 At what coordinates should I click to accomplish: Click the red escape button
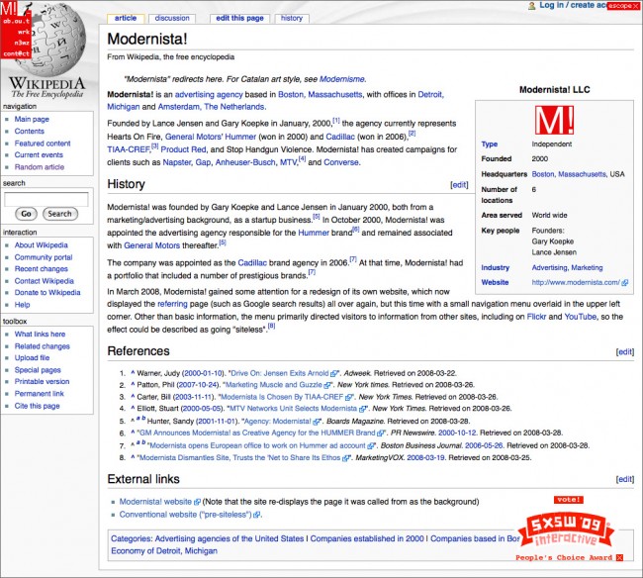pyautogui.click(x=623, y=6)
